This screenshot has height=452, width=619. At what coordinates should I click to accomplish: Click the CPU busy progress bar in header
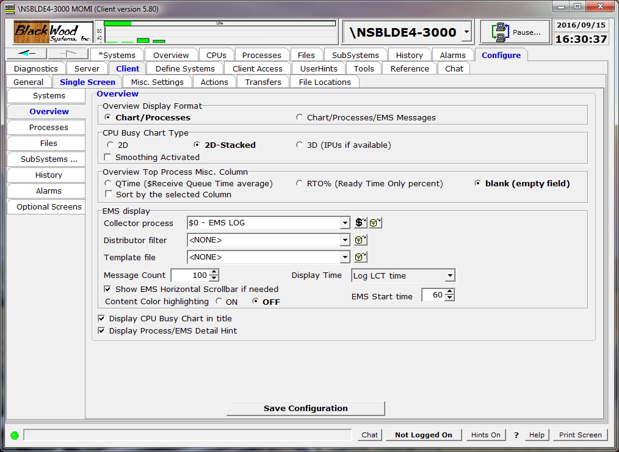220,24
